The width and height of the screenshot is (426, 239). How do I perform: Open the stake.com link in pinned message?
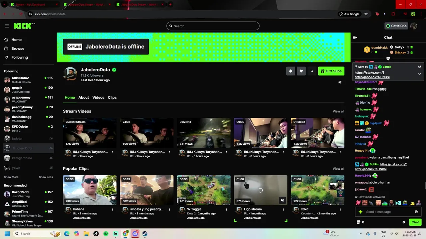[x=372, y=75]
